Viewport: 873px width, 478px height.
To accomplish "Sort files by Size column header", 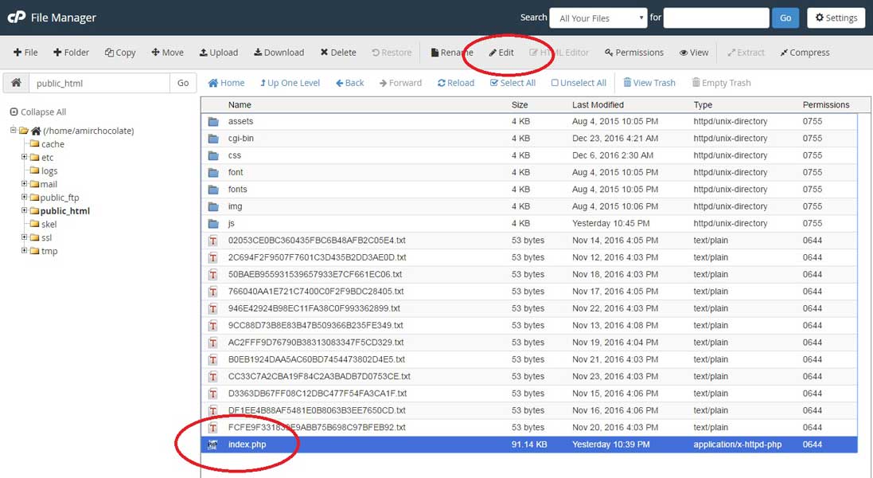I will tap(520, 104).
